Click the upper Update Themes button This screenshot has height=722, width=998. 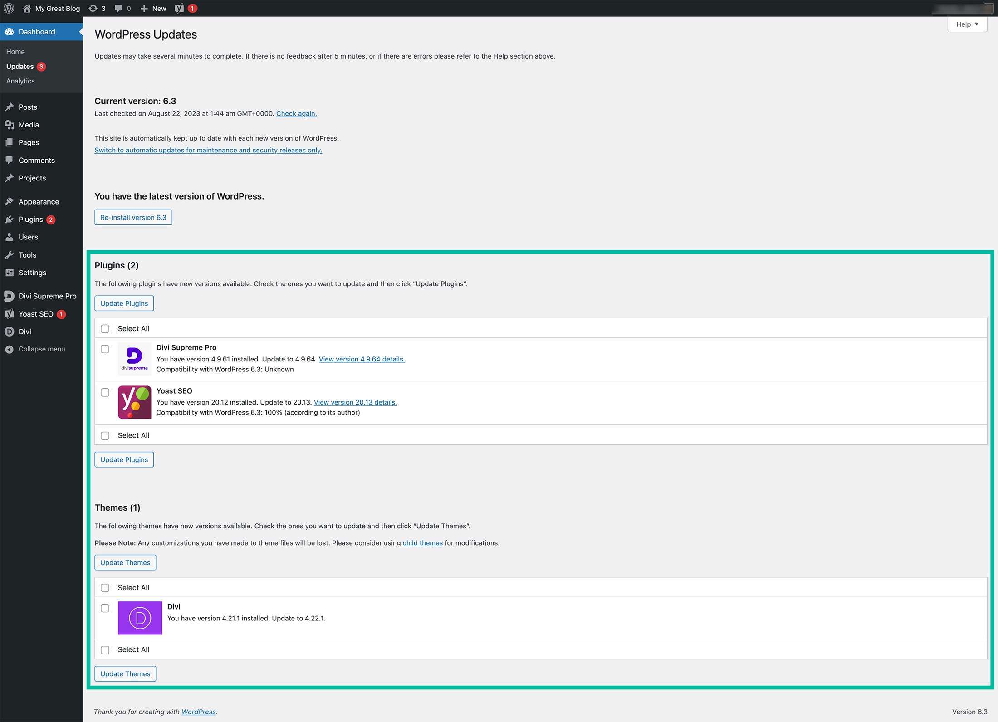tap(125, 562)
